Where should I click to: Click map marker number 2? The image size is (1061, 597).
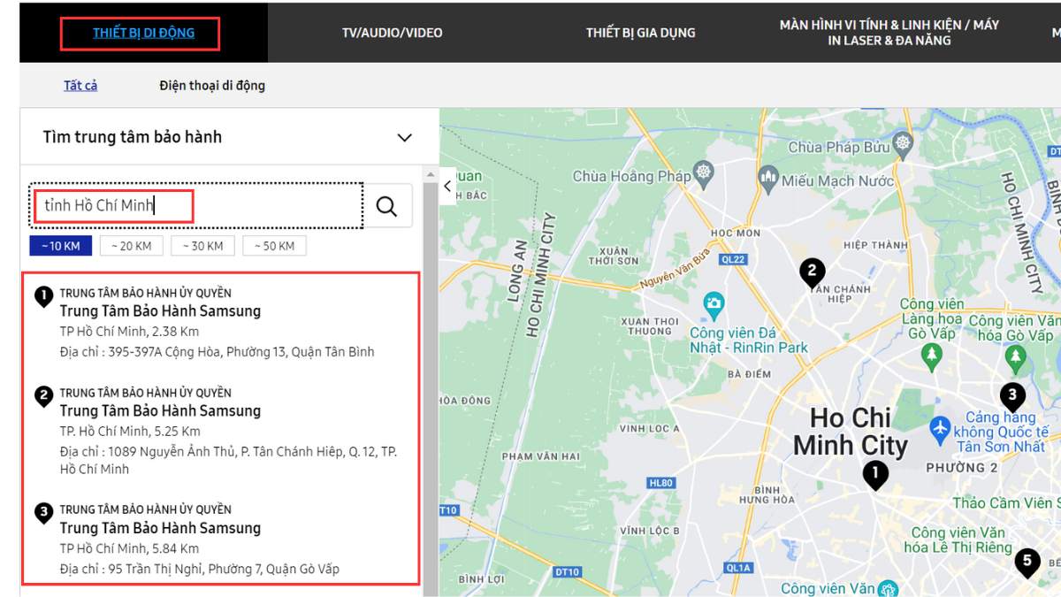[x=813, y=273]
